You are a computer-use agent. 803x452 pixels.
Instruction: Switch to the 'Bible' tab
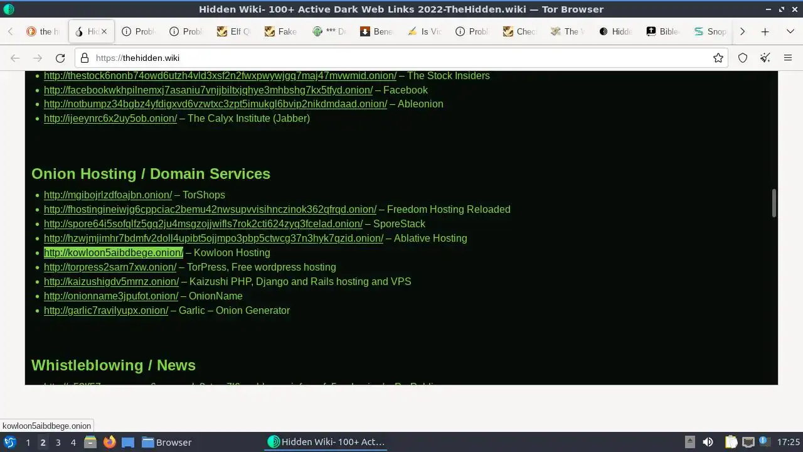click(662, 31)
